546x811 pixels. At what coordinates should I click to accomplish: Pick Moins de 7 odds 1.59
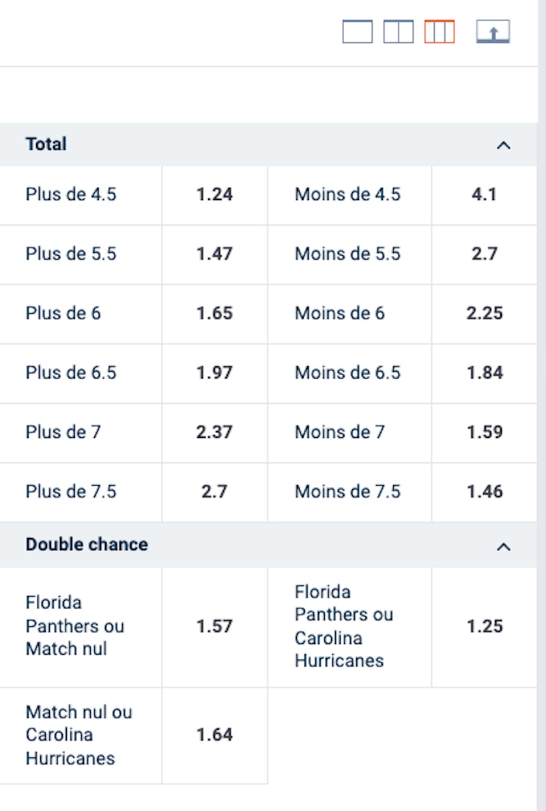tap(484, 432)
